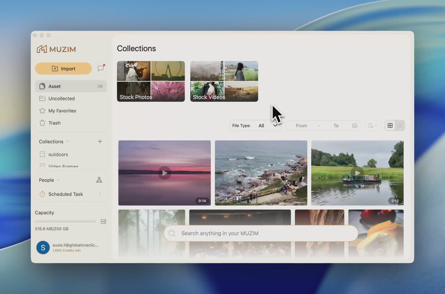
Task: Click the Scheduled Task clock icon
Action: click(42, 194)
